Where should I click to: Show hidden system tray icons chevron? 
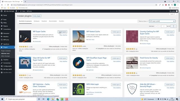click(156, 99)
